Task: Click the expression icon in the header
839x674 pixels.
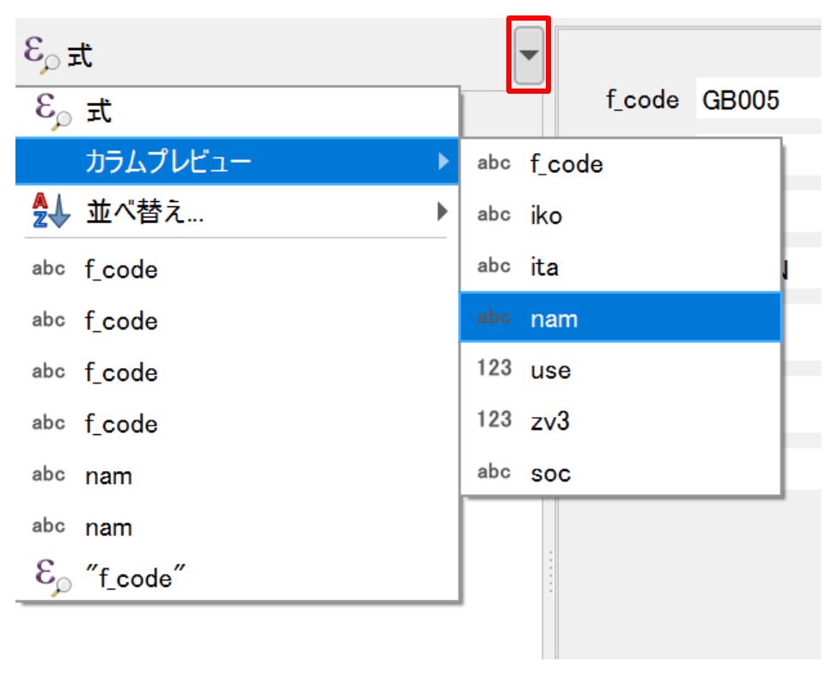Action: pos(41,54)
